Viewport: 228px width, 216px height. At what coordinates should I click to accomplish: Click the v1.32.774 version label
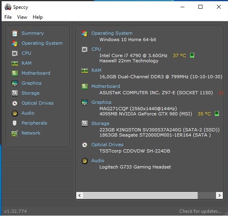[16, 211]
